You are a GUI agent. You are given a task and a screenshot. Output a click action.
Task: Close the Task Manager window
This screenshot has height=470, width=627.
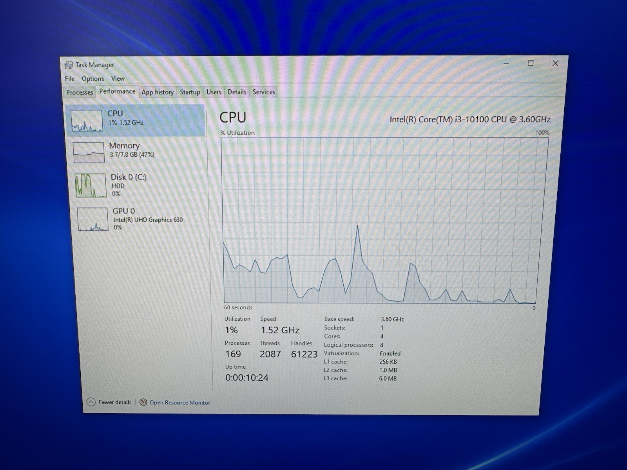coord(555,63)
